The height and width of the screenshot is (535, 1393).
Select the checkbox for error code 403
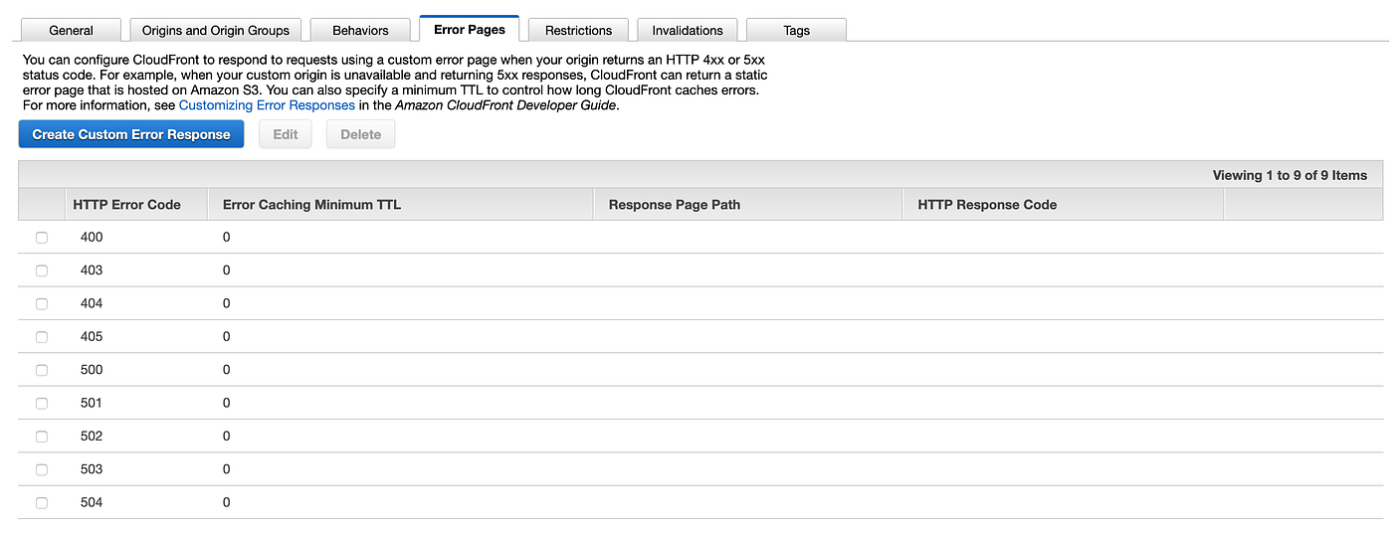[x=42, y=270]
